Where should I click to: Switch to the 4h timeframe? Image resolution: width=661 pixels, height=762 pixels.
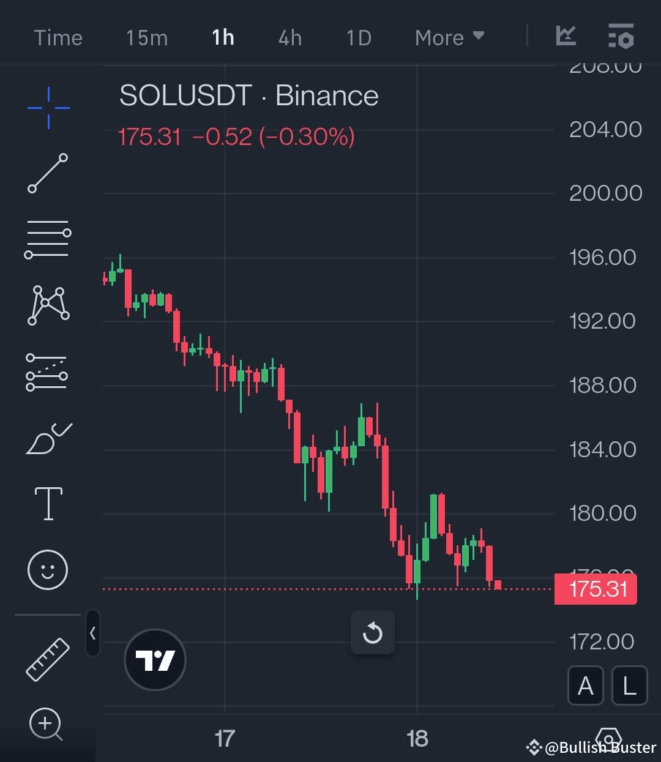[x=289, y=37]
